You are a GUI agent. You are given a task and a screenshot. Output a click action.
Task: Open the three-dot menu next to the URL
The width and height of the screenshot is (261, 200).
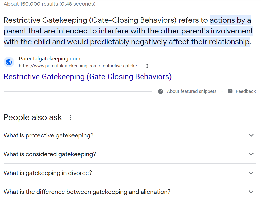click(x=147, y=66)
